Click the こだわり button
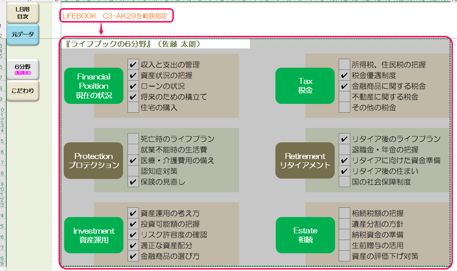This screenshot has width=457, height=271. coord(23,90)
